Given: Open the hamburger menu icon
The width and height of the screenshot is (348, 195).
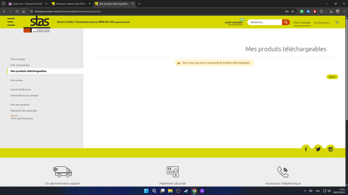Looking at the screenshot, I should coord(11,22).
